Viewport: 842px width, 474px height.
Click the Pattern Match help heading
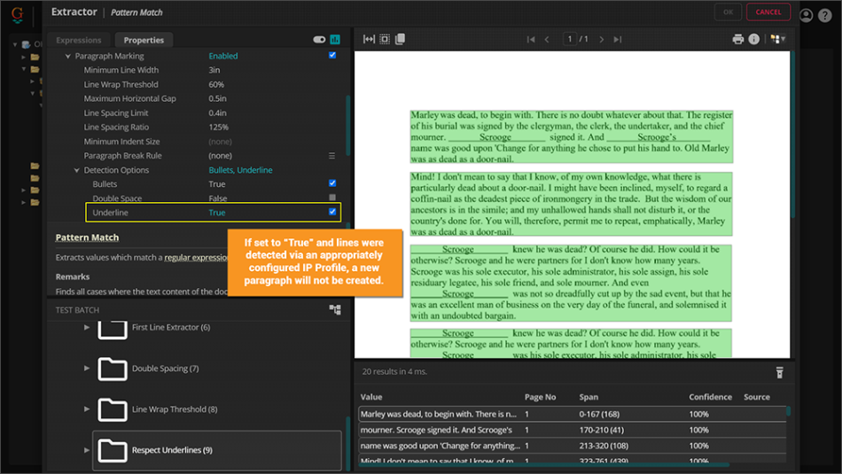pos(87,237)
